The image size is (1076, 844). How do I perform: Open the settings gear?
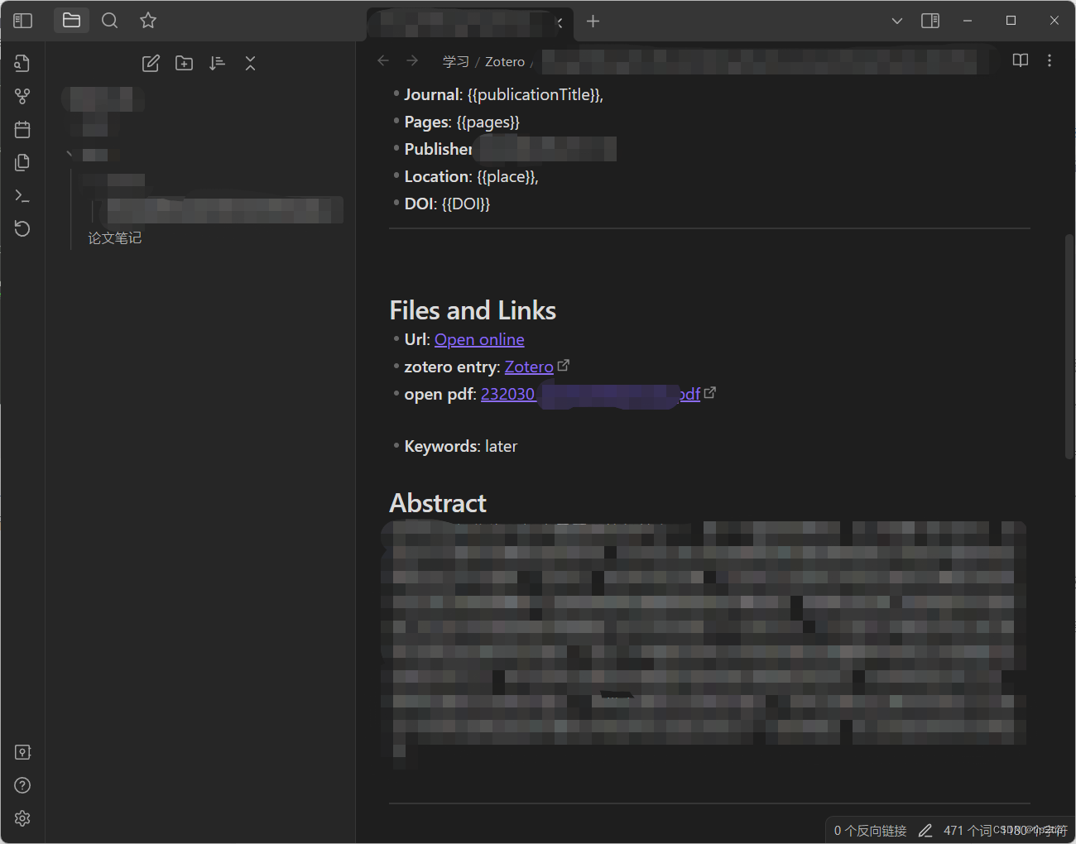(x=22, y=818)
